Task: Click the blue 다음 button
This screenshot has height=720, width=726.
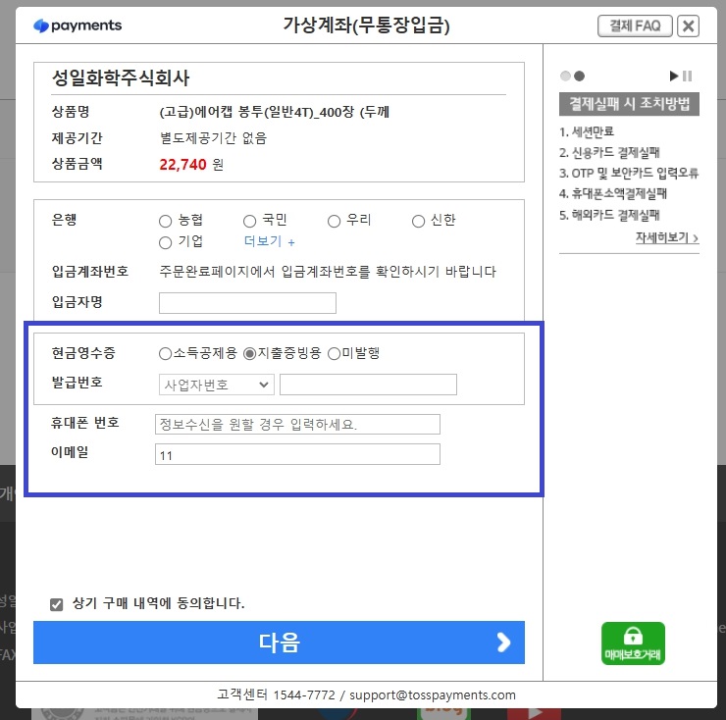Action: click(x=279, y=643)
